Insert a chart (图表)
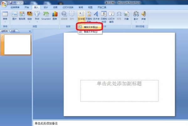188x126 pixels. click(55, 15)
